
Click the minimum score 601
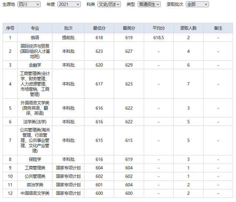(x=99, y=185)
